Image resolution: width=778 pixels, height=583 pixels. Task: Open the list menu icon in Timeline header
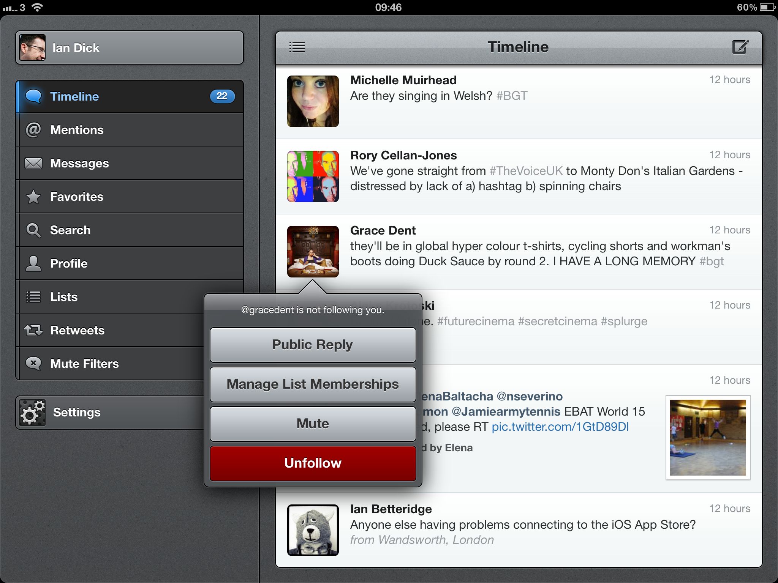click(297, 47)
